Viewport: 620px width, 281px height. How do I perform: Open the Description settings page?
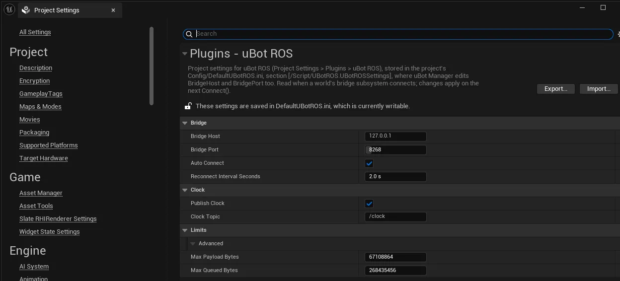36,68
